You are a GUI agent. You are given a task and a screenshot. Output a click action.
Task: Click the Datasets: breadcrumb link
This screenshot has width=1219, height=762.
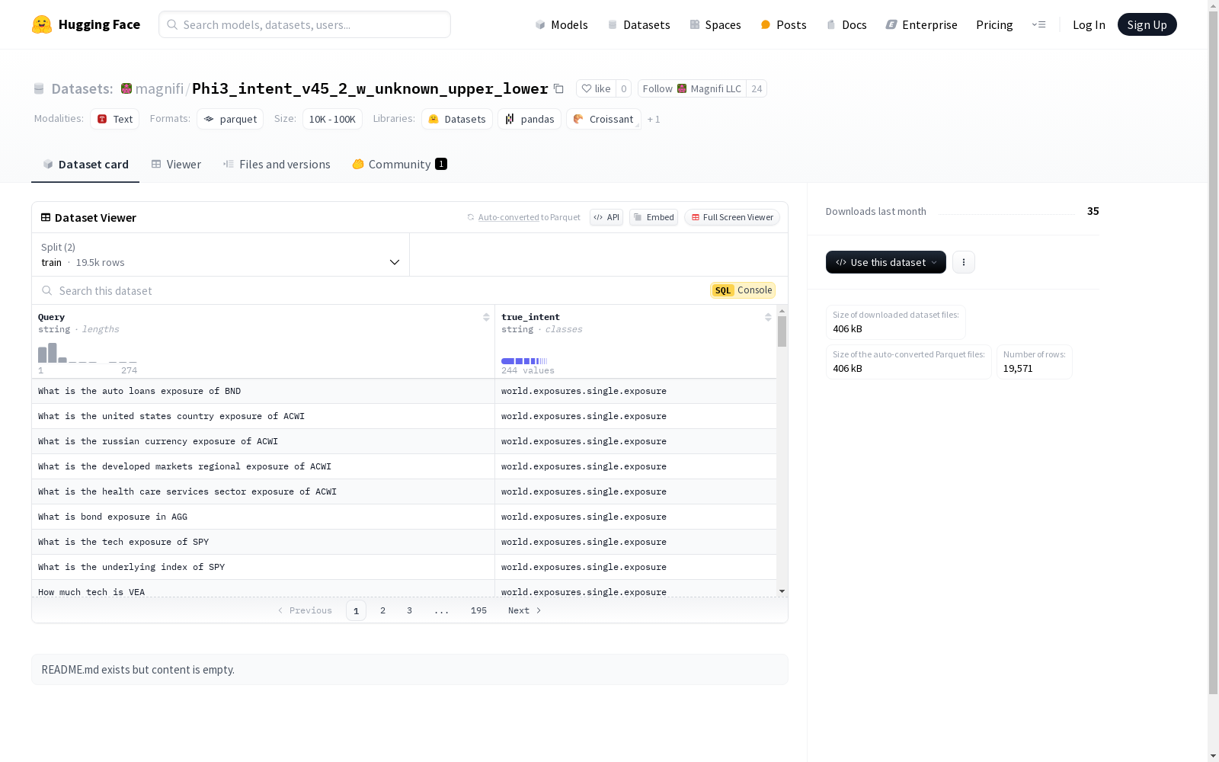tap(82, 88)
